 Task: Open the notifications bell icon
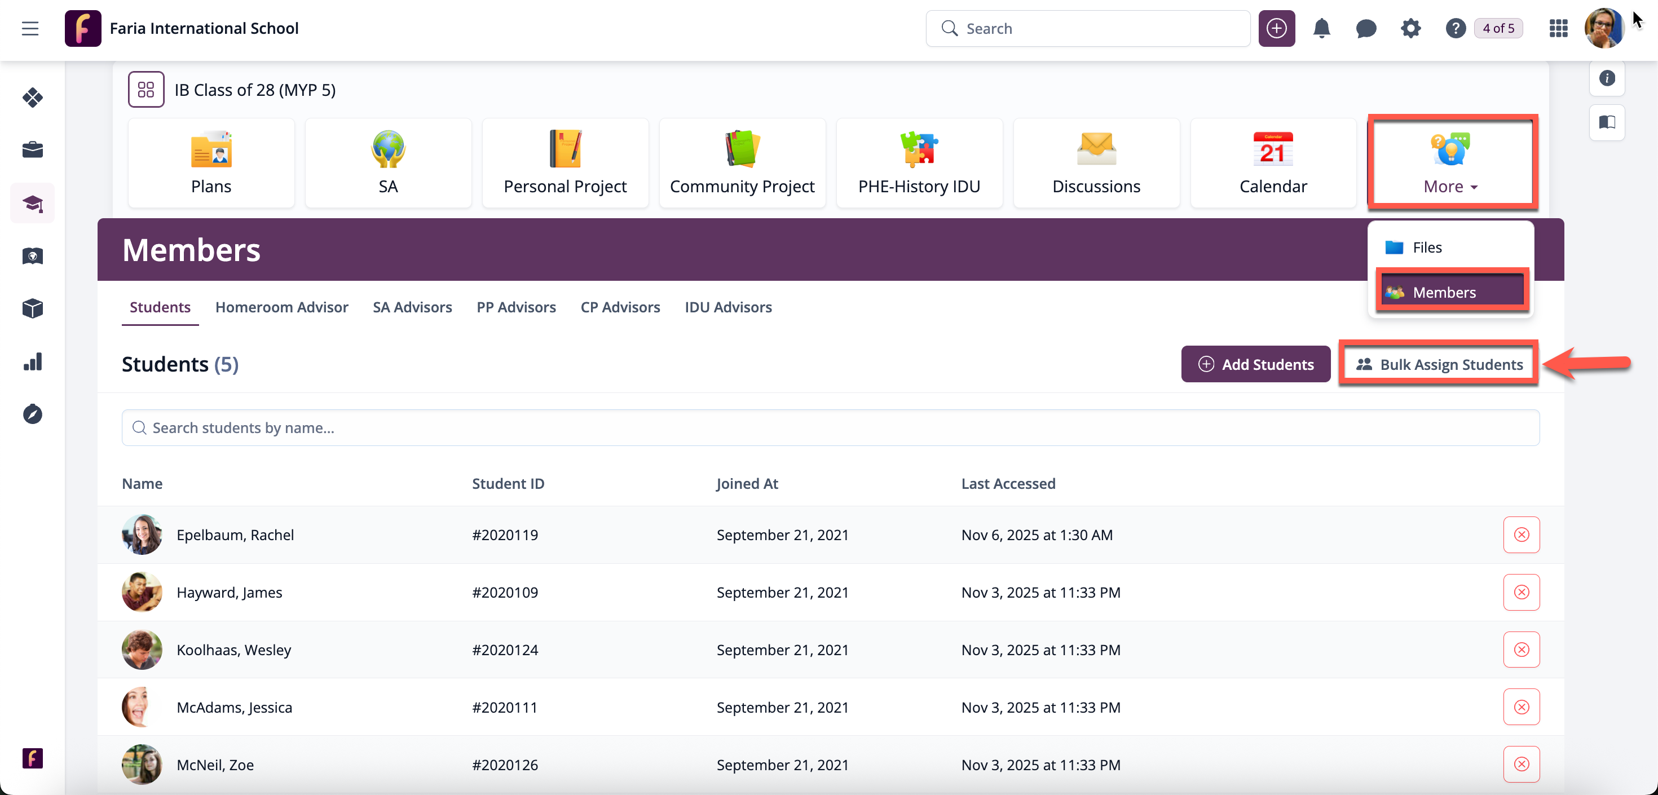1321,28
